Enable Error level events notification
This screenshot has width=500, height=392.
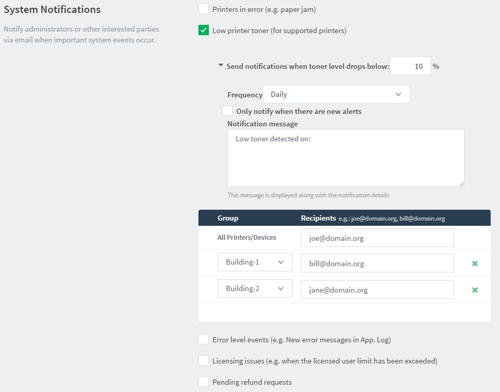(204, 339)
